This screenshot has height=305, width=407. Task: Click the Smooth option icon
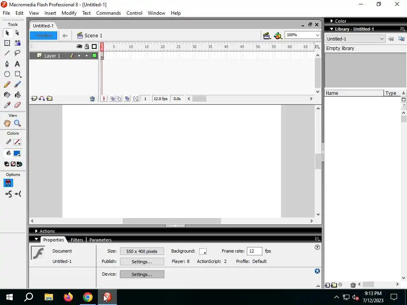pyautogui.click(x=8, y=194)
